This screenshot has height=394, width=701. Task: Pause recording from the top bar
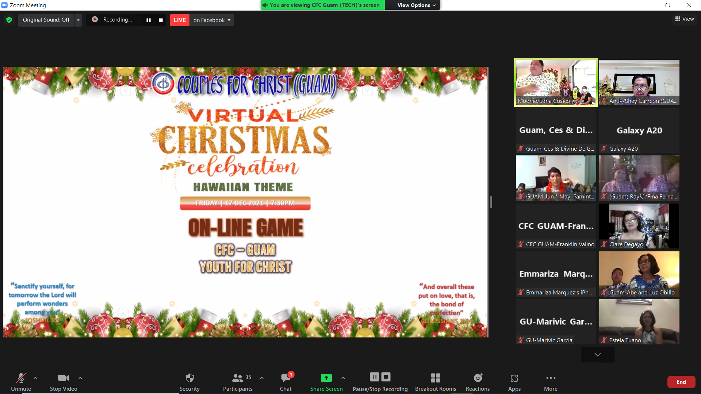coord(148,20)
